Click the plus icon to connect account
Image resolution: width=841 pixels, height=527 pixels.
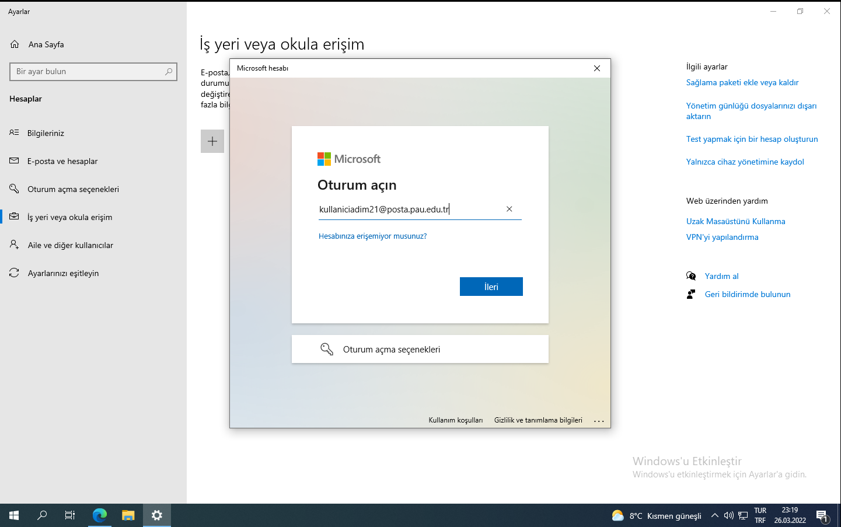pyautogui.click(x=212, y=141)
